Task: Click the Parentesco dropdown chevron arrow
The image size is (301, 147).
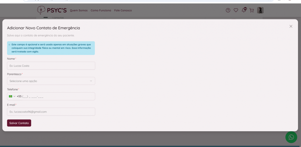Action: [x=91, y=81]
